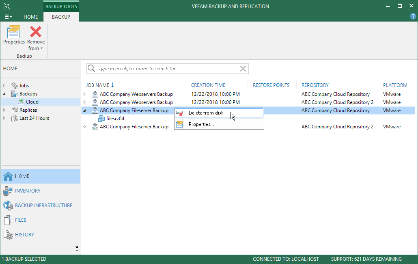The image size is (418, 264).
Task: Sort by the JOB NAME column header
Action: (97, 85)
